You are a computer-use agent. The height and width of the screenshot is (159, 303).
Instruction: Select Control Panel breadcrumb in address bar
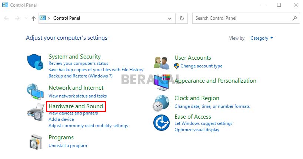coord(67,18)
